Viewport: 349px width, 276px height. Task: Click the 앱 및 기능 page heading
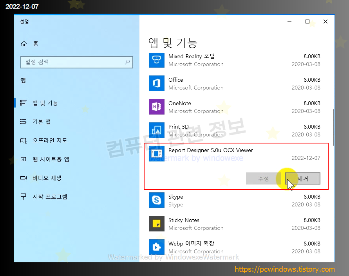point(173,43)
